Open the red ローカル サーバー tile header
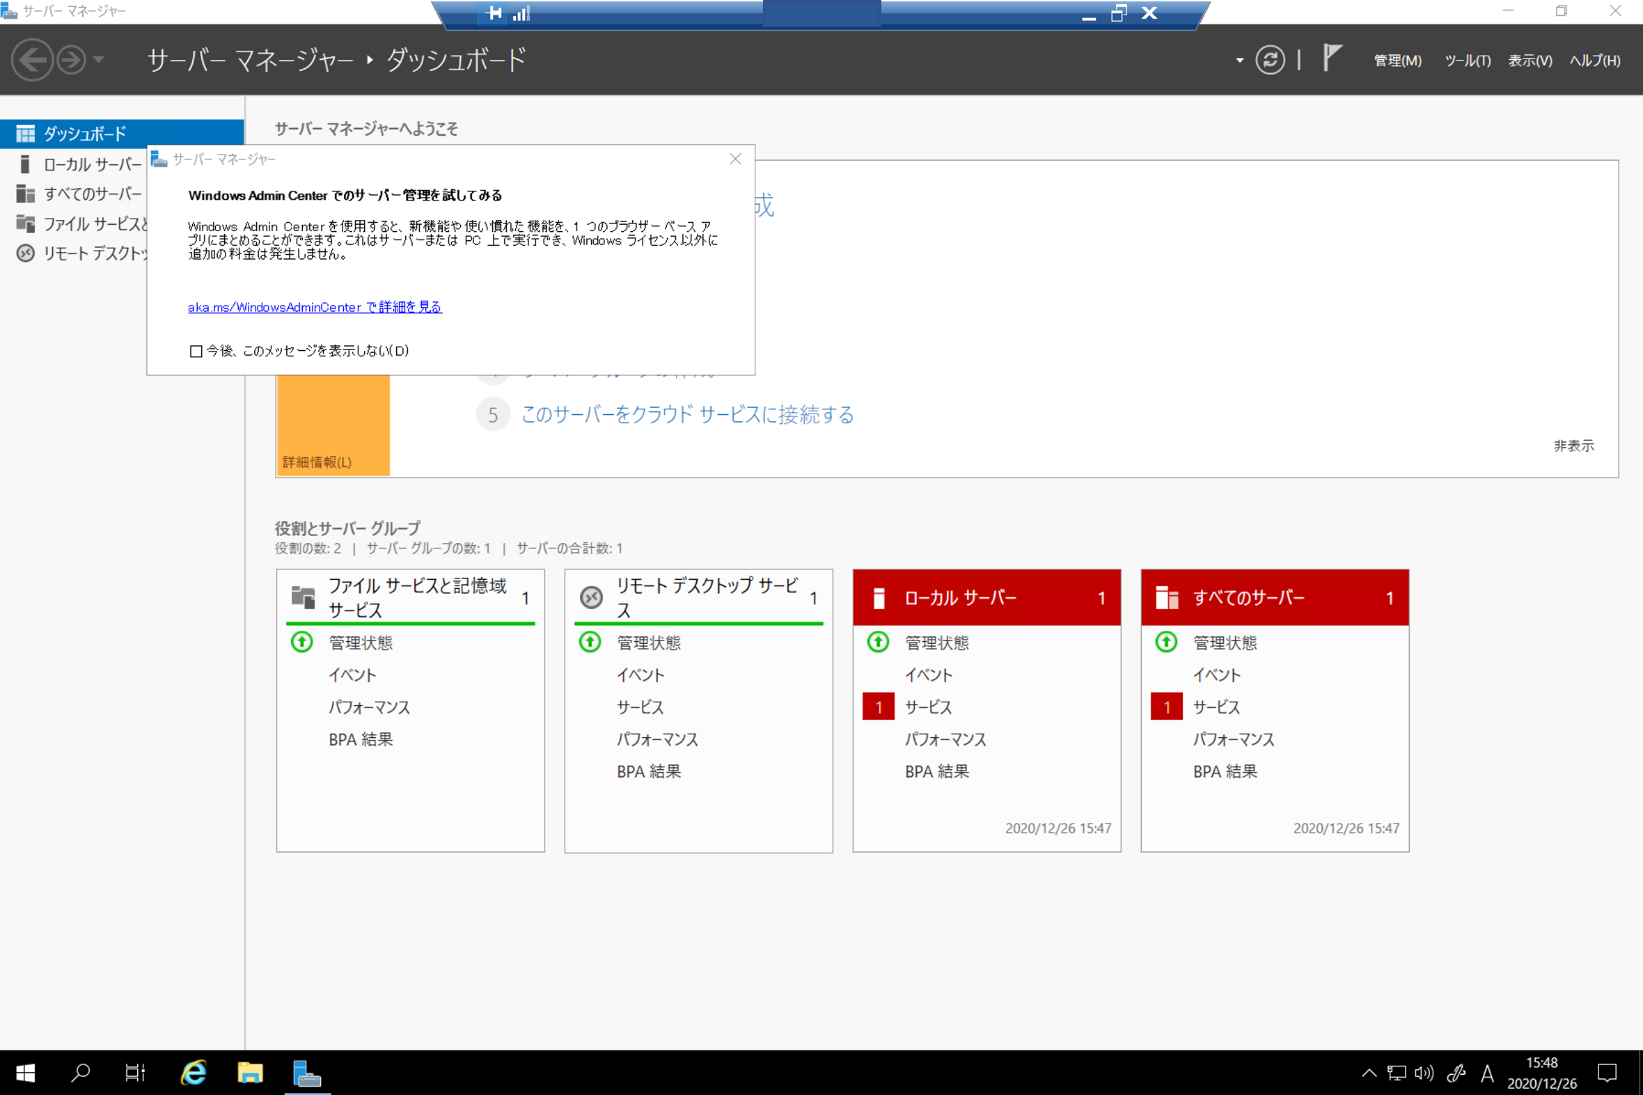Screen dimensions: 1643x1095 [x=986, y=598]
